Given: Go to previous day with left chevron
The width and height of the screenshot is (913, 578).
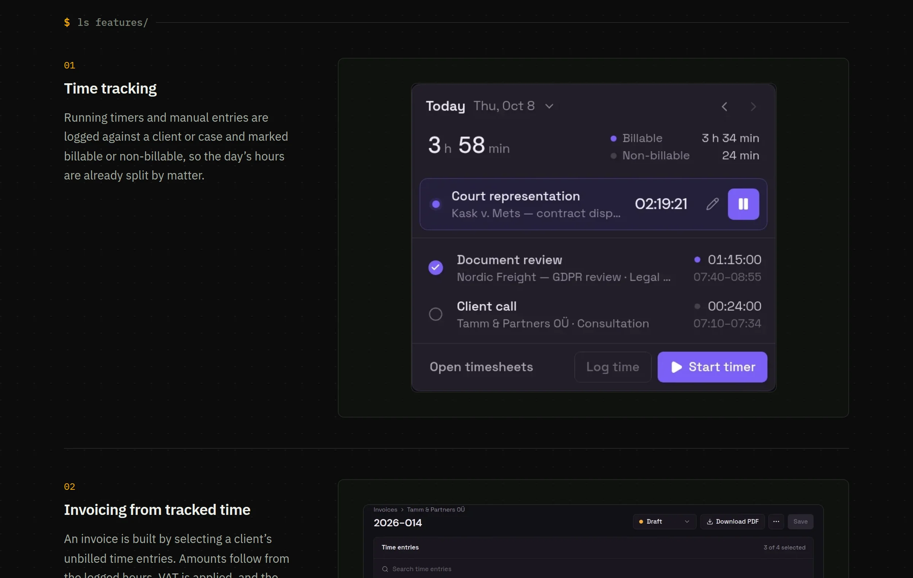Looking at the screenshot, I should click(x=724, y=107).
